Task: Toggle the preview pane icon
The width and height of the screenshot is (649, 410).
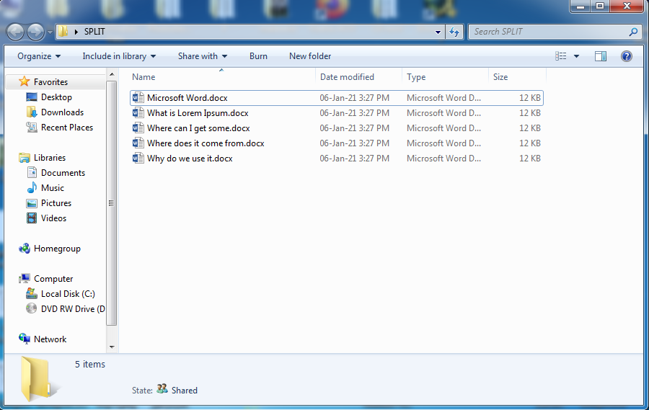Action: point(600,56)
